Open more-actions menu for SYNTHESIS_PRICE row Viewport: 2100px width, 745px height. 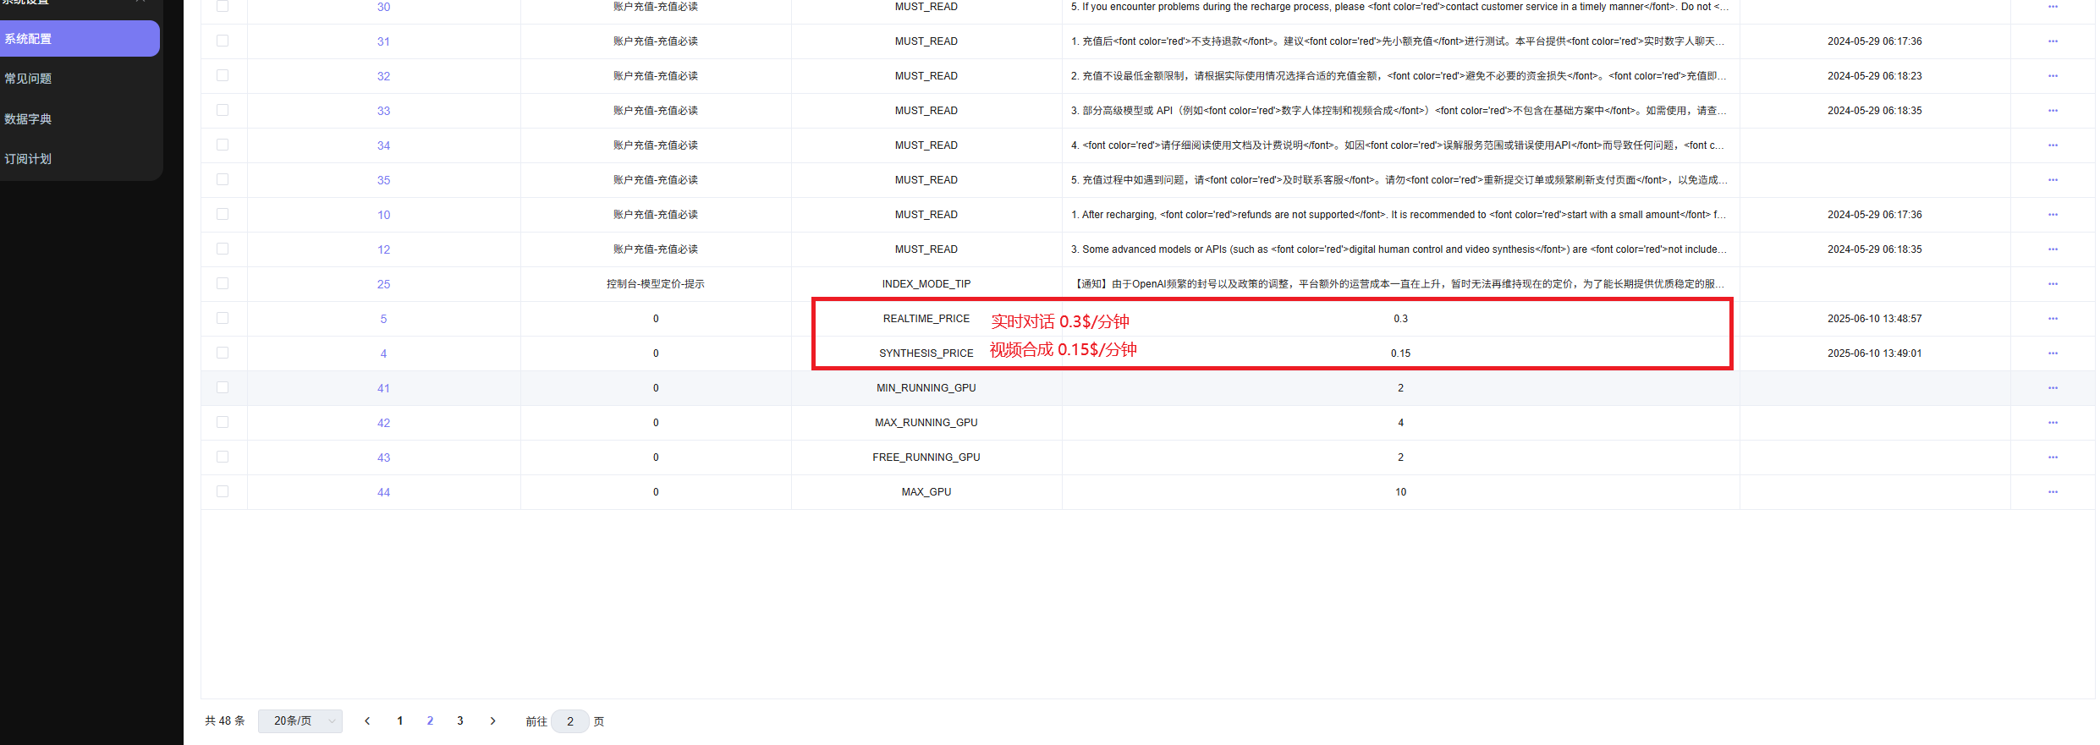(2052, 353)
